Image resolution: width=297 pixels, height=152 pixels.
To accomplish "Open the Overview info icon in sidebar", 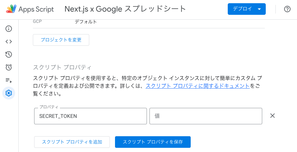I will pyautogui.click(x=9, y=29).
